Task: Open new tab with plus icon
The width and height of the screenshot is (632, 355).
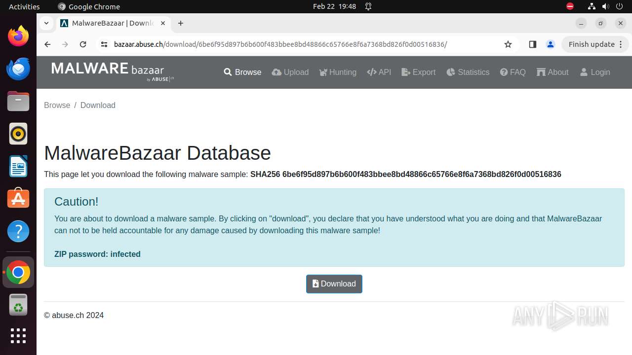Action: (x=181, y=23)
